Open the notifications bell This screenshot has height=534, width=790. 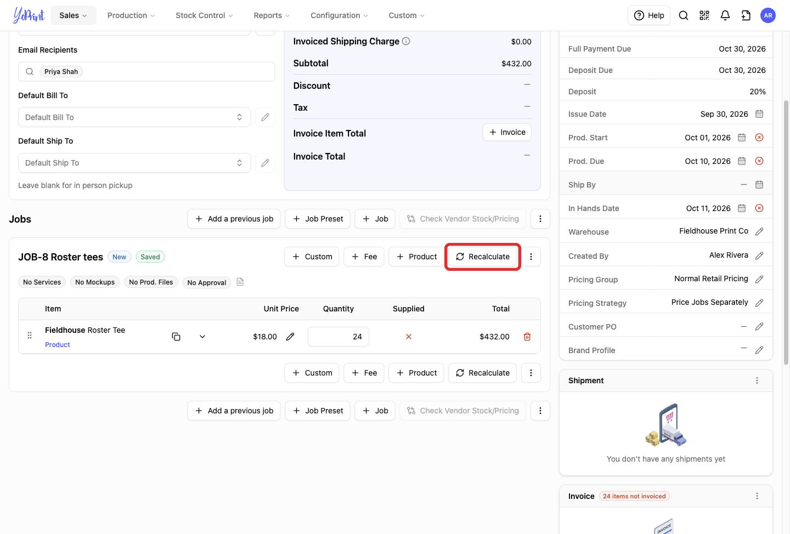click(725, 15)
